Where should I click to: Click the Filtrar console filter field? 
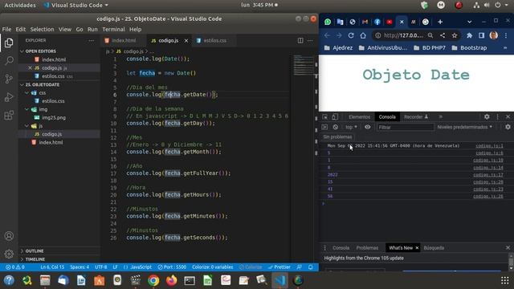click(x=405, y=127)
